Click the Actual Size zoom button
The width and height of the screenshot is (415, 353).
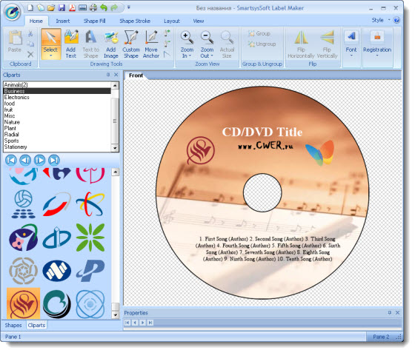coord(227,44)
